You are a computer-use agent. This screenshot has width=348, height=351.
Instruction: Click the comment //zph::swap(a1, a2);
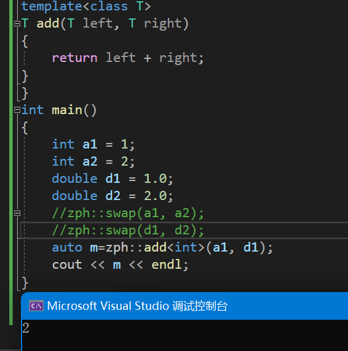pyautogui.click(x=128, y=213)
